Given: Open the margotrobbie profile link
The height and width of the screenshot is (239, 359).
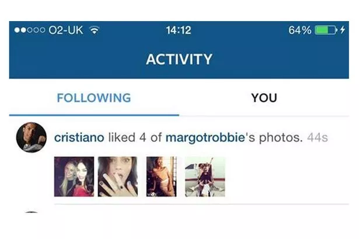Looking at the screenshot, I should coord(205,138).
